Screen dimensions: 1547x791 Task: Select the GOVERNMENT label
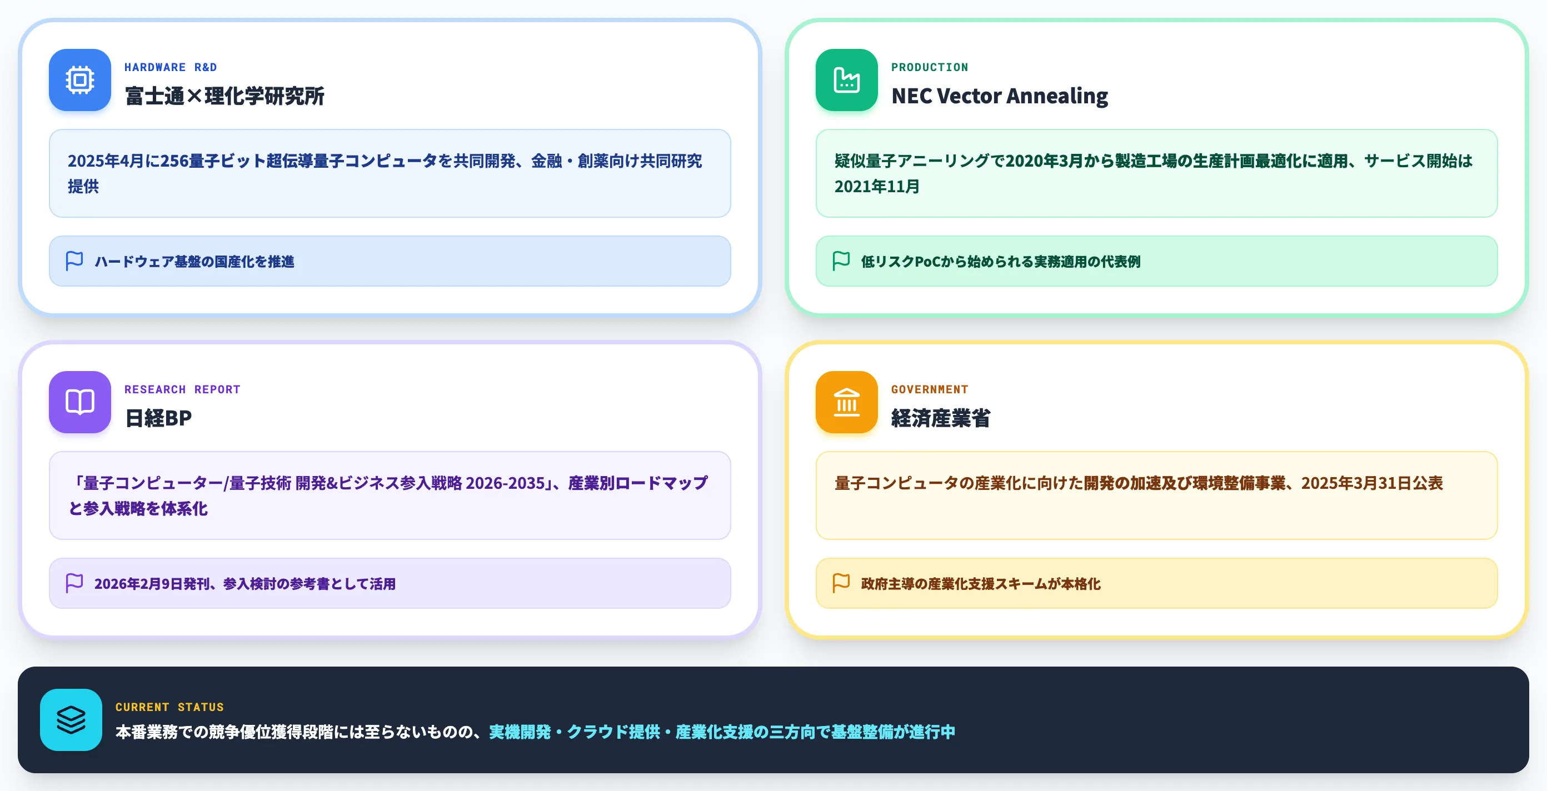pyautogui.click(x=930, y=389)
